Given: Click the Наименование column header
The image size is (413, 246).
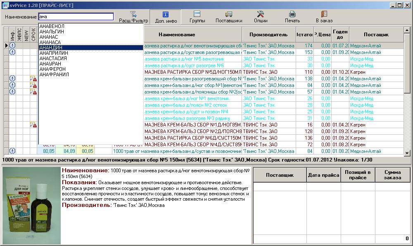Looking at the screenshot, I should coord(177,35).
